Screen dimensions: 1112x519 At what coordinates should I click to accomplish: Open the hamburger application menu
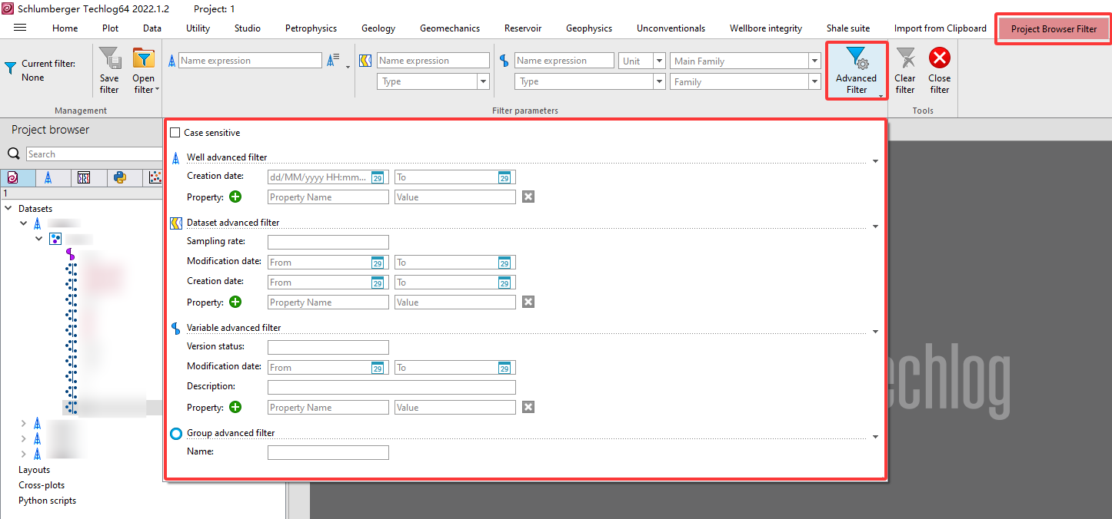[20, 28]
